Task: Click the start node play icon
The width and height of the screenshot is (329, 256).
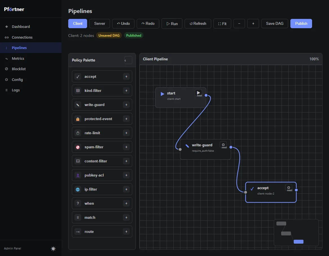Action: (198, 92)
